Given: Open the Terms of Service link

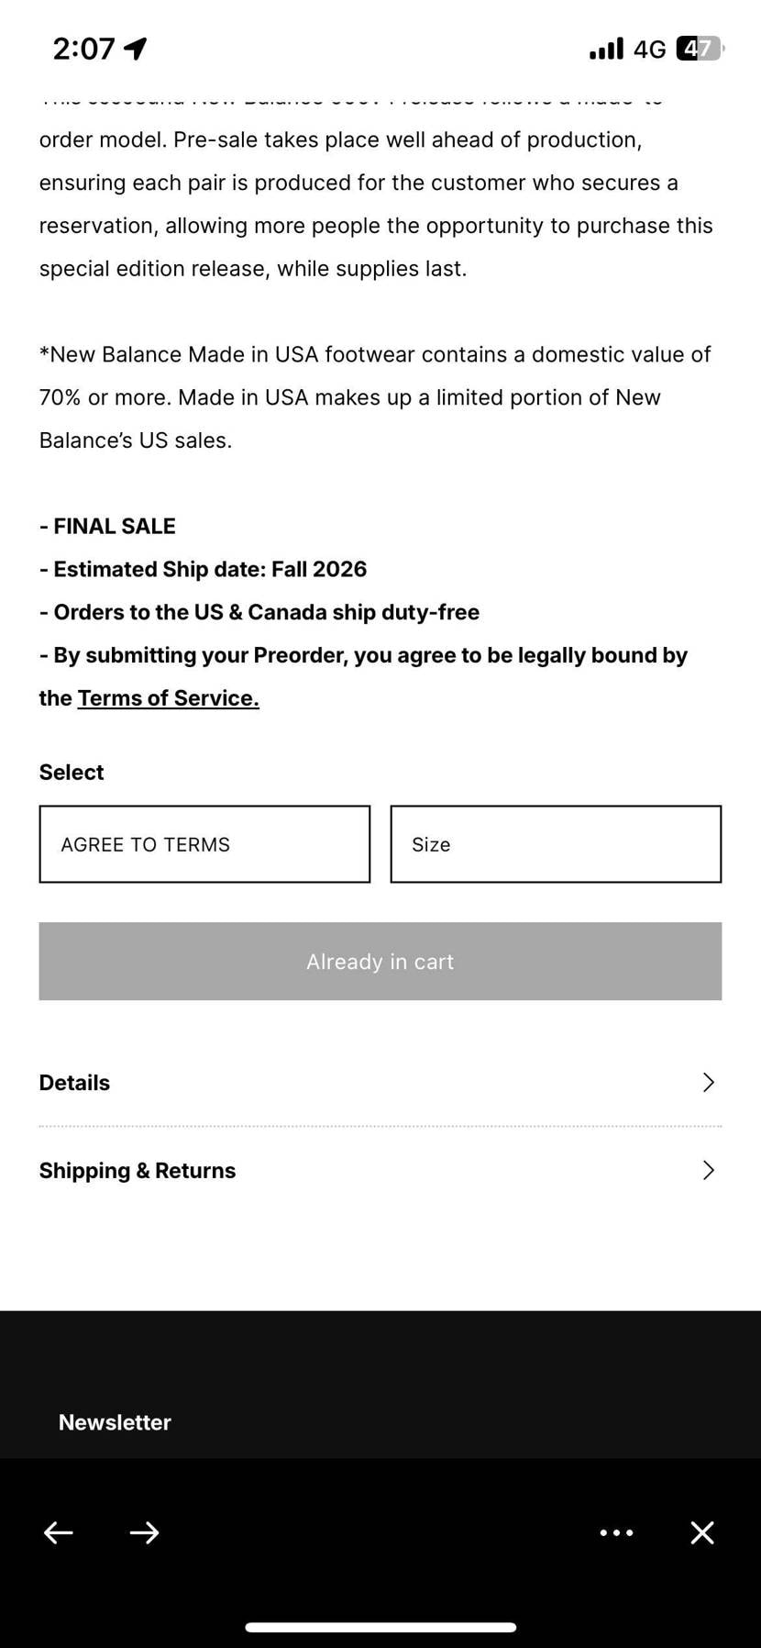Looking at the screenshot, I should click(168, 698).
